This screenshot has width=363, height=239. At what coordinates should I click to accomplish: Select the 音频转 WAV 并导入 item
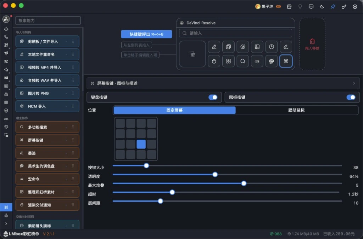tap(48, 80)
